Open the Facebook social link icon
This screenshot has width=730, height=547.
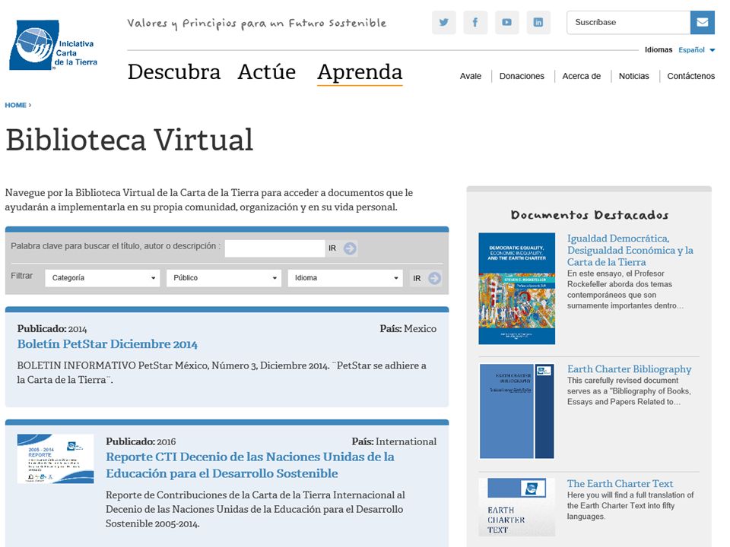pos(475,22)
